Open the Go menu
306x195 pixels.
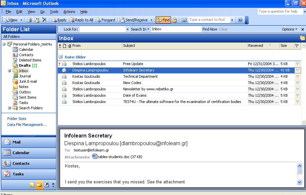click(42, 12)
